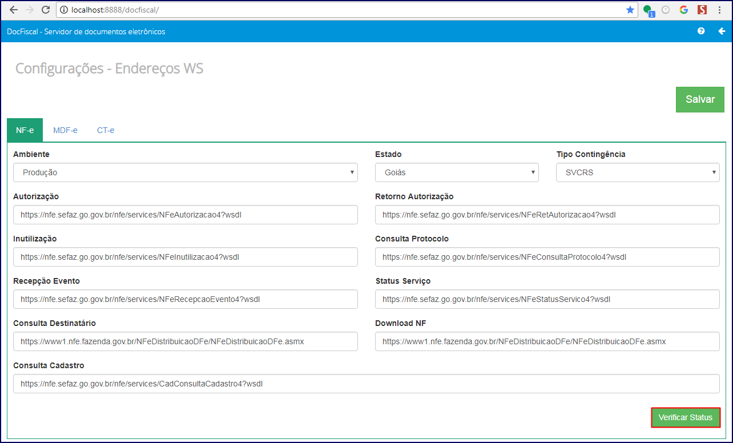Click the 'Autorização' field label
Image resolution: width=733 pixels, height=443 pixels.
click(36, 196)
